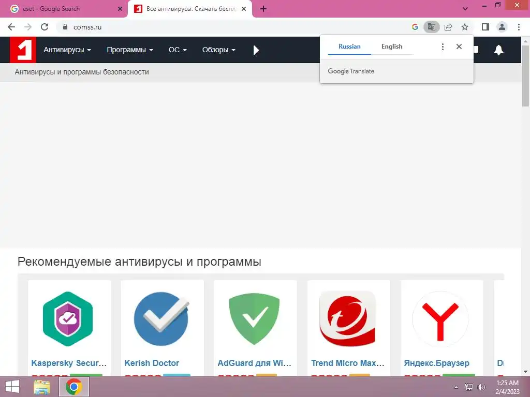Click the Google icon in the address bar
This screenshot has height=397, width=530.
[x=415, y=27]
